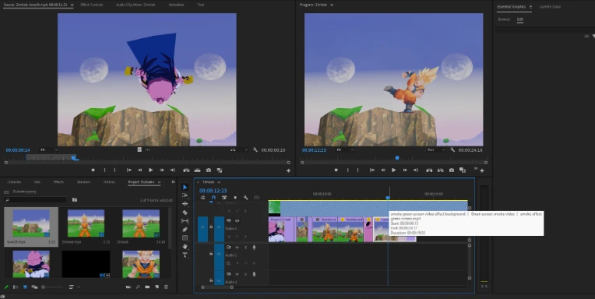Play the Program monitor sequence
Screen dimensions: 595x299
coord(393,171)
